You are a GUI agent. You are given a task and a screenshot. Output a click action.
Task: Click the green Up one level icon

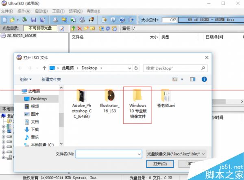73,29
